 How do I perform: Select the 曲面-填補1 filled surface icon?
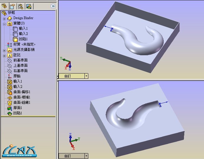pyautogui.click(x=10, y=98)
